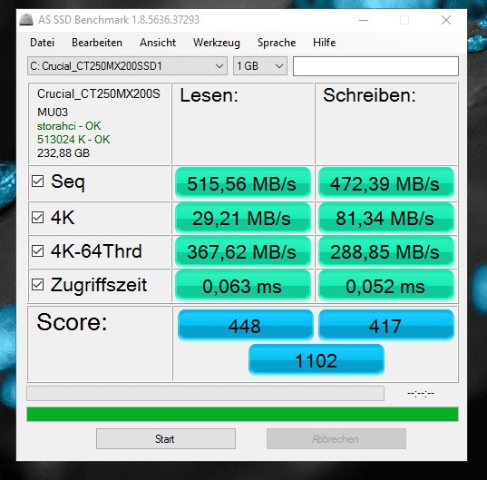
Task: Click the Abbrechen button
Action: tap(336, 438)
